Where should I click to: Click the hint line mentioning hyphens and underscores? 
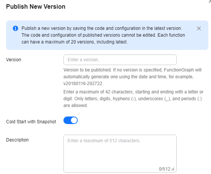click(132, 99)
